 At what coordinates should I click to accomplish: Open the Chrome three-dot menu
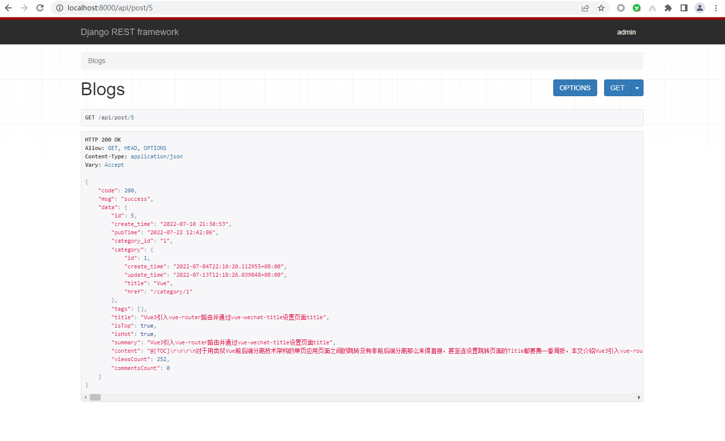click(716, 8)
